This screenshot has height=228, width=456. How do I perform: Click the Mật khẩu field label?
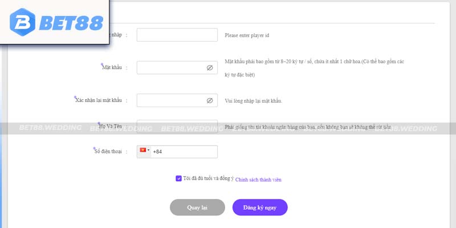(x=112, y=67)
